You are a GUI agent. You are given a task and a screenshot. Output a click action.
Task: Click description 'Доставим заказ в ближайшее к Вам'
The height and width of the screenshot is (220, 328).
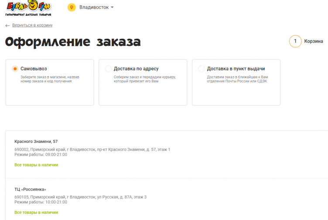click(237, 79)
